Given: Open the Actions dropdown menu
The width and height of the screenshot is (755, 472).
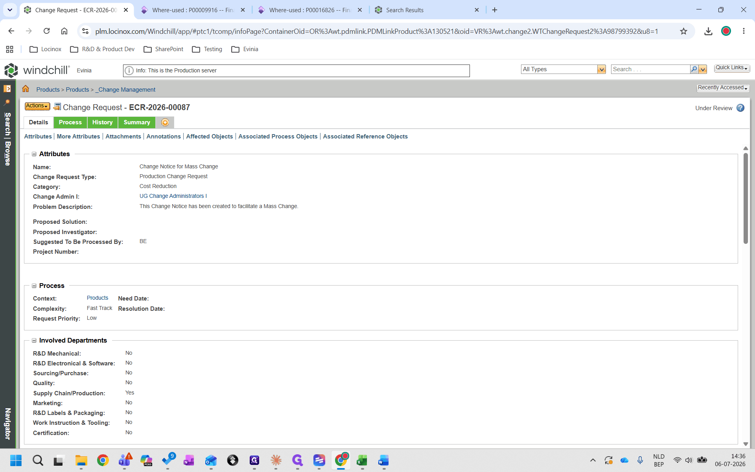Looking at the screenshot, I should click(37, 106).
